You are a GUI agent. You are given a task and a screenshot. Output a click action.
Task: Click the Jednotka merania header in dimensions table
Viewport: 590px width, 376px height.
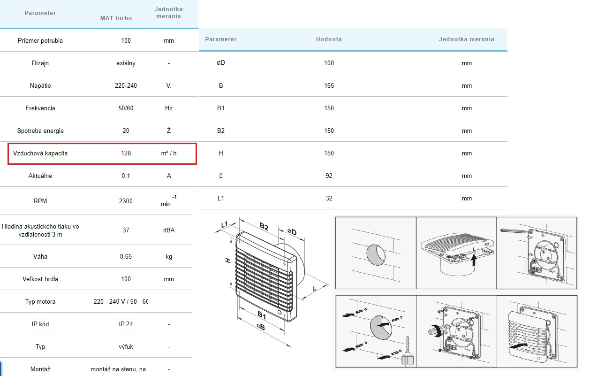pos(466,39)
